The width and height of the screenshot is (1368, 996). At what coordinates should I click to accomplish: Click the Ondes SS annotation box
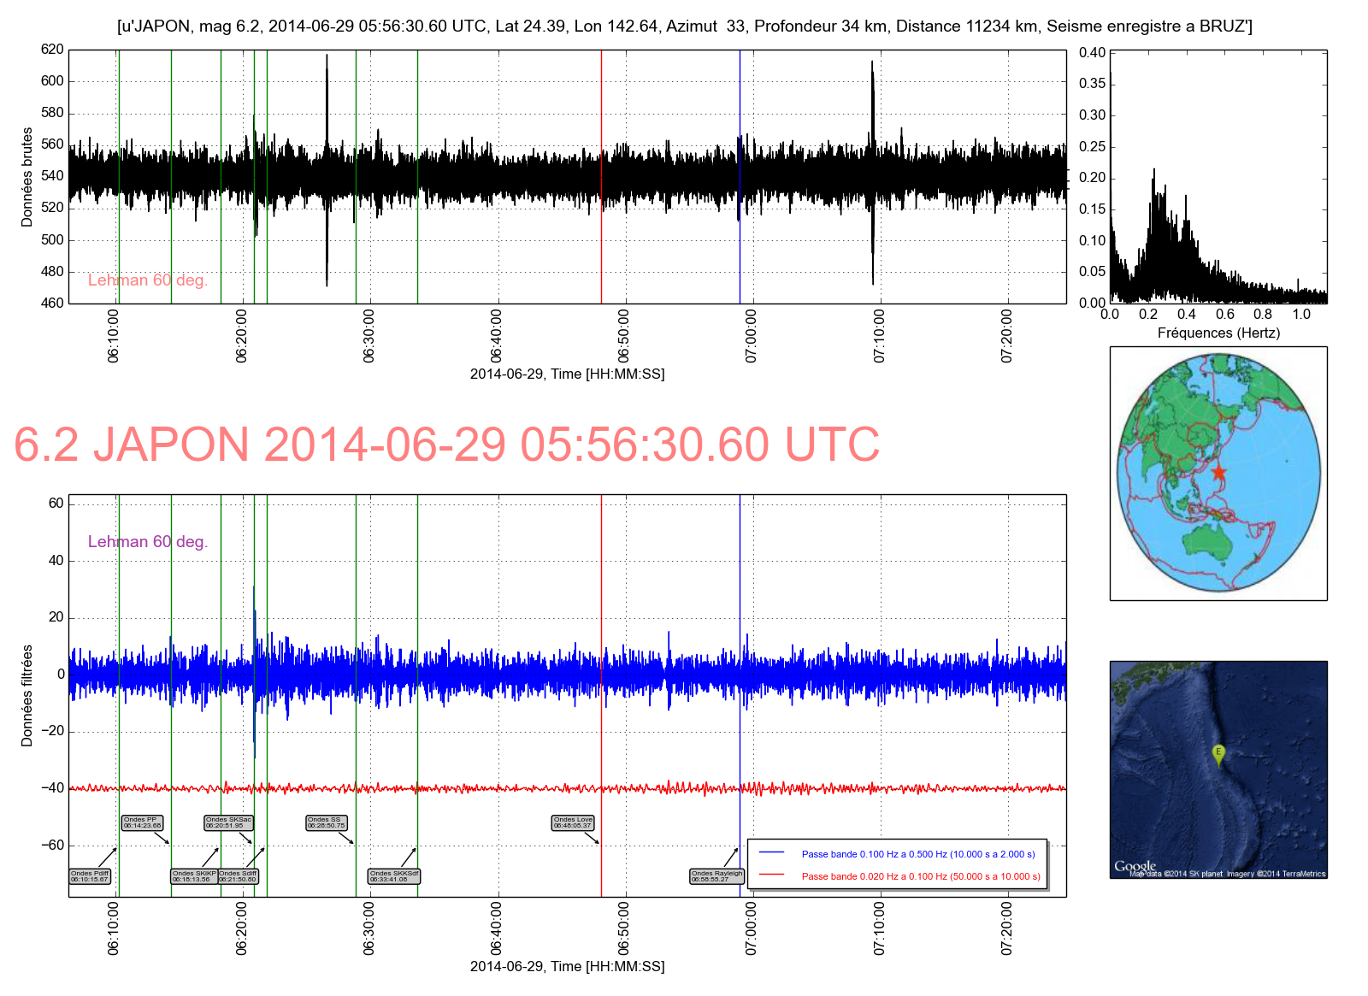pyautogui.click(x=326, y=822)
